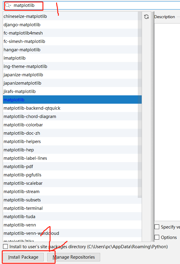The height and width of the screenshot is (264, 180).
Task: Select matplotlib-tuda package
Action: (72, 217)
